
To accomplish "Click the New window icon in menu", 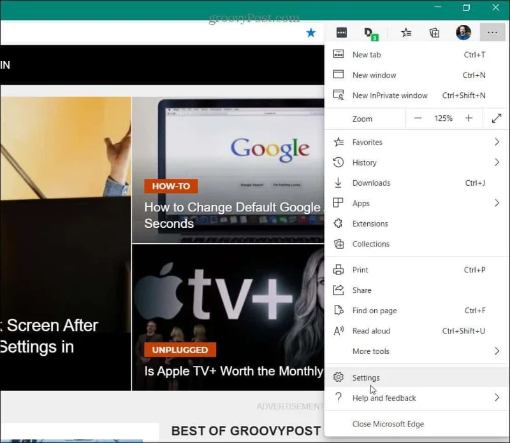I will 339,74.
